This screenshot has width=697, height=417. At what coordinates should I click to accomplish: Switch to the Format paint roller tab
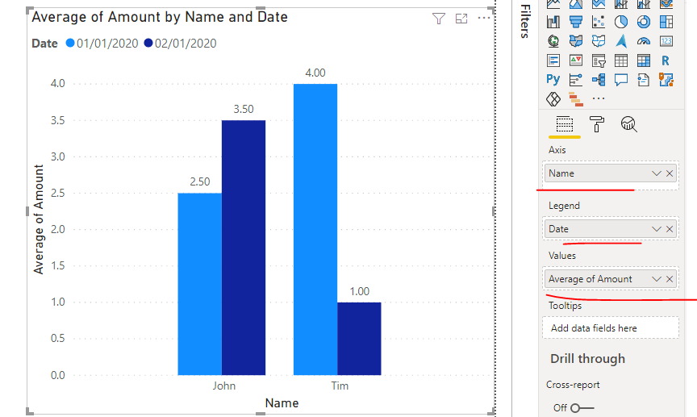coord(596,124)
